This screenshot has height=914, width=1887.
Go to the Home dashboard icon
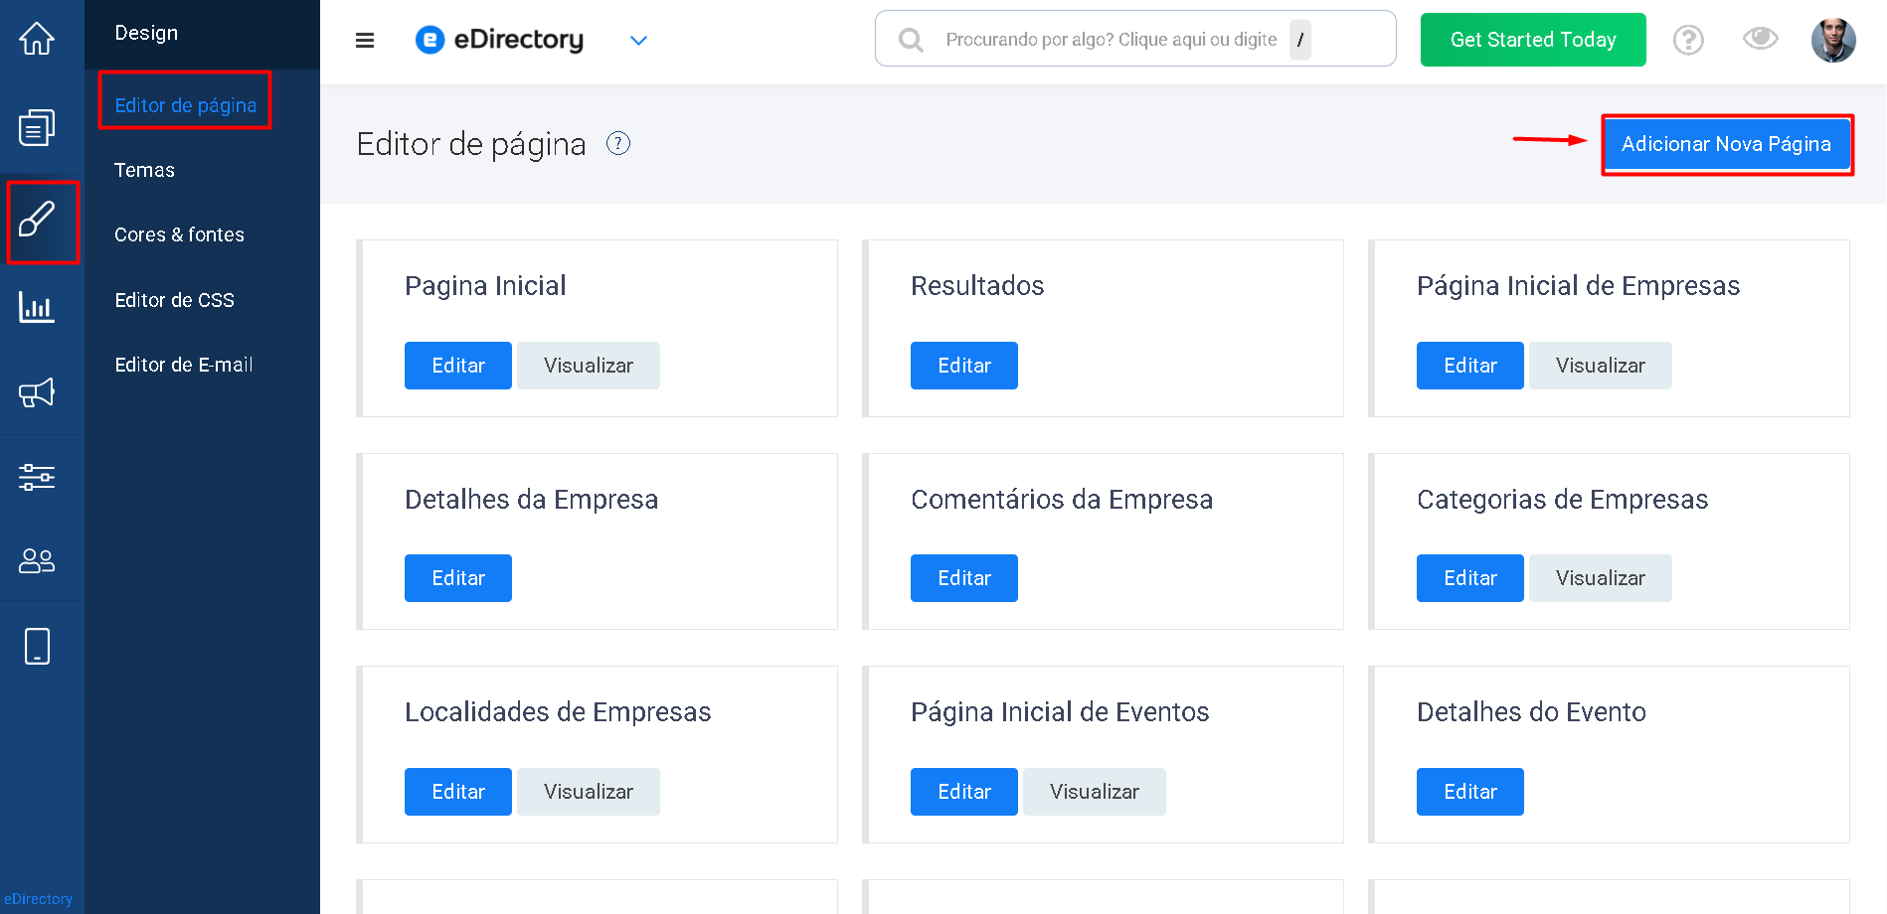coord(37,39)
